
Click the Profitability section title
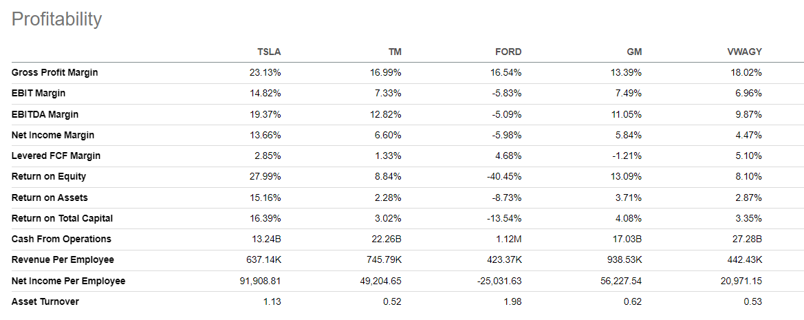click(56, 19)
